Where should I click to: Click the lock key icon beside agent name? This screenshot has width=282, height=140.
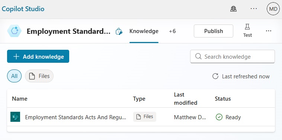pos(119,32)
